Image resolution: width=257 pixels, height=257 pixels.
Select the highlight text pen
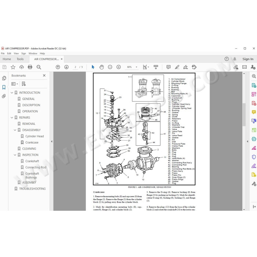(x=177, y=67)
